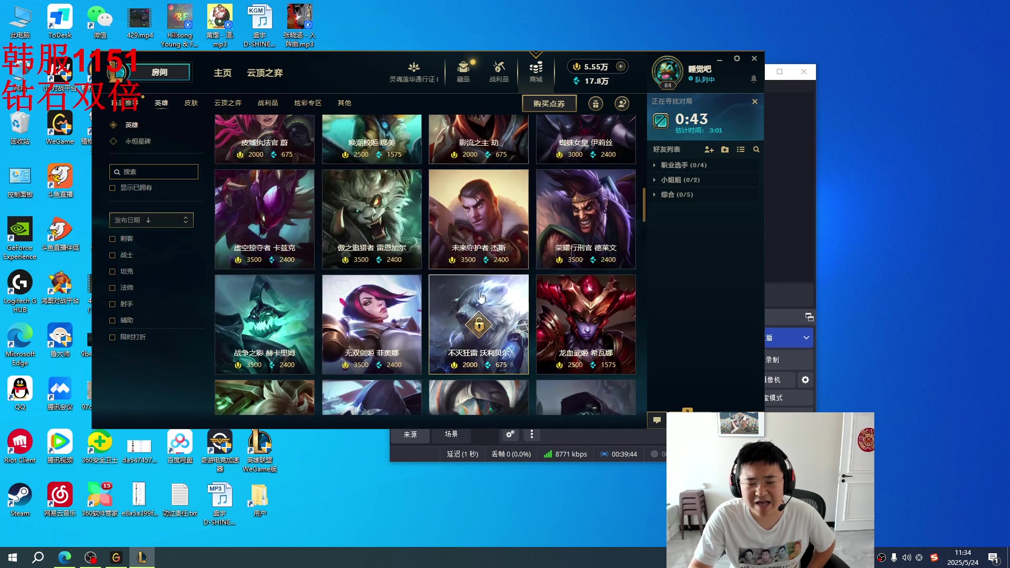
Task: Open the 战利品 loot icon
Action: click(499, 72)
